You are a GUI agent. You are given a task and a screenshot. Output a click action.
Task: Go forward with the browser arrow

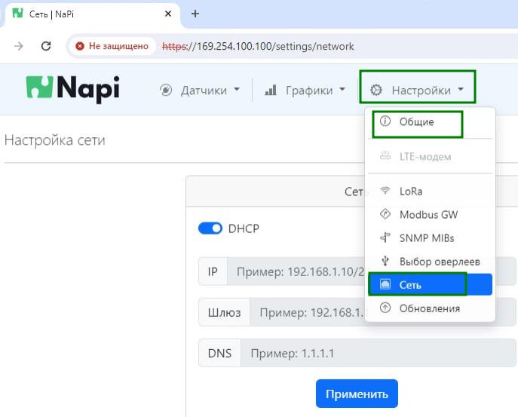[x=19, y=46]
